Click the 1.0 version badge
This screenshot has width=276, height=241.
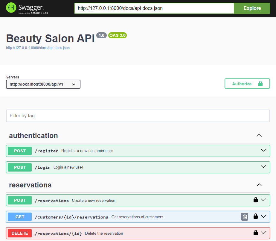pos(101,35)
